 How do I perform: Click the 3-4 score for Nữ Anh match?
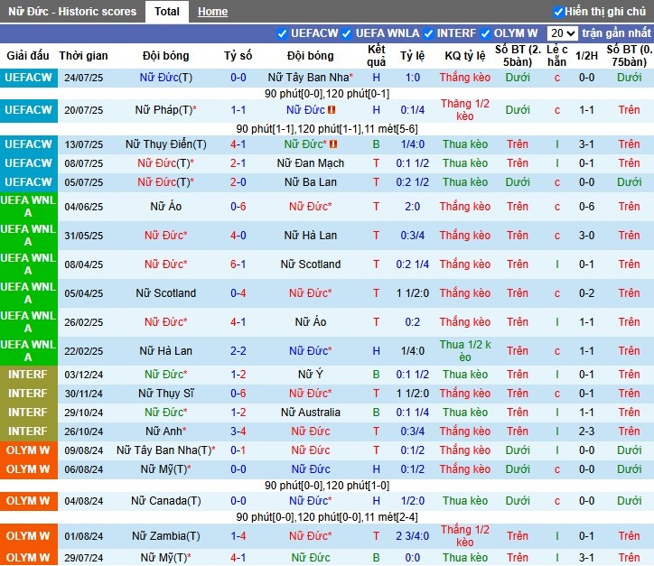[238, 431]
